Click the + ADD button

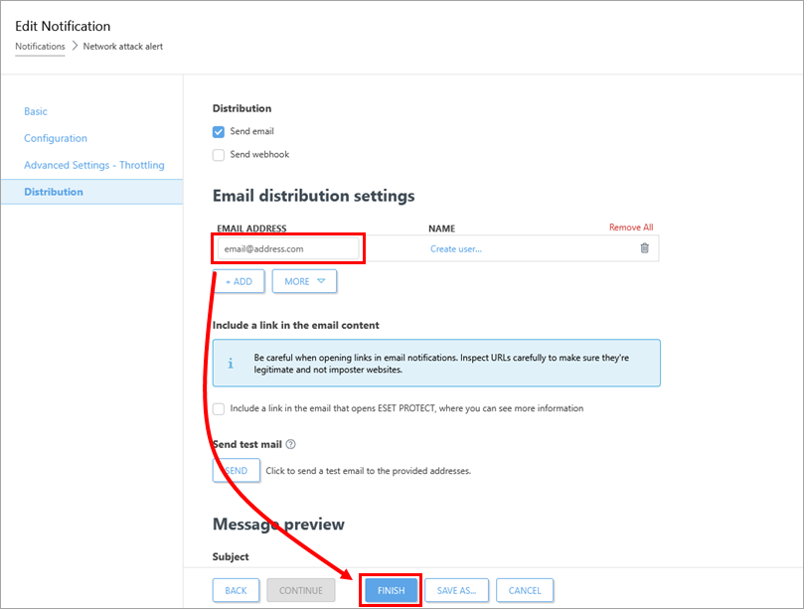pos(239,281)
